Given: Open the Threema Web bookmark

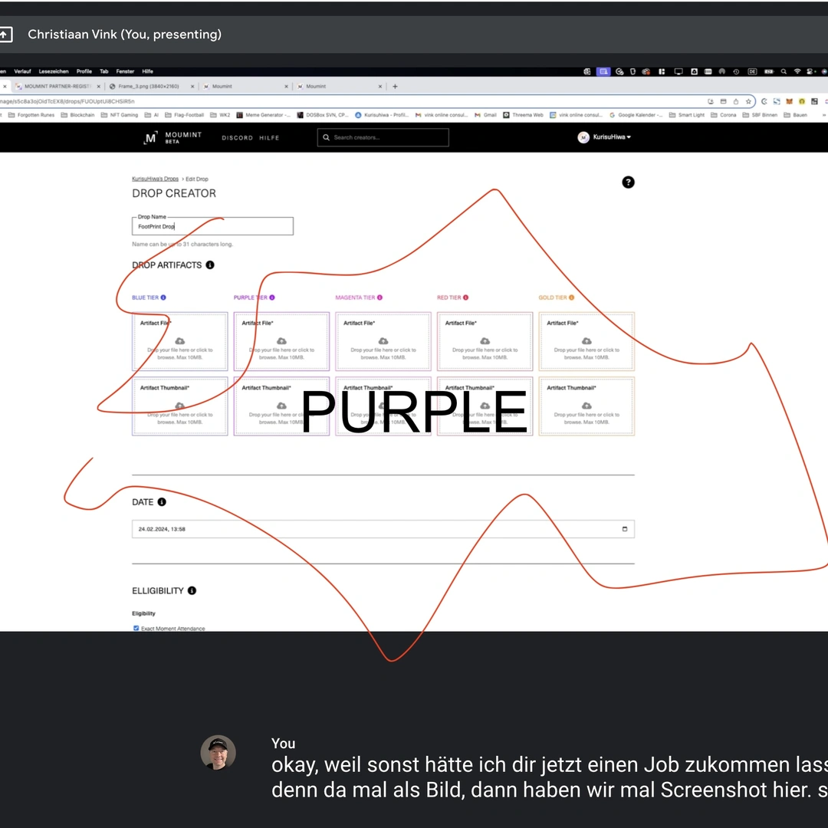Looking at the screenshot, I should click(x=523, y=114).
